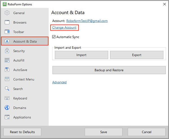This screenshot has height=139, width=169.
Task: Click the Keyboard icon in sidebar
Action: tap(7, 98)
